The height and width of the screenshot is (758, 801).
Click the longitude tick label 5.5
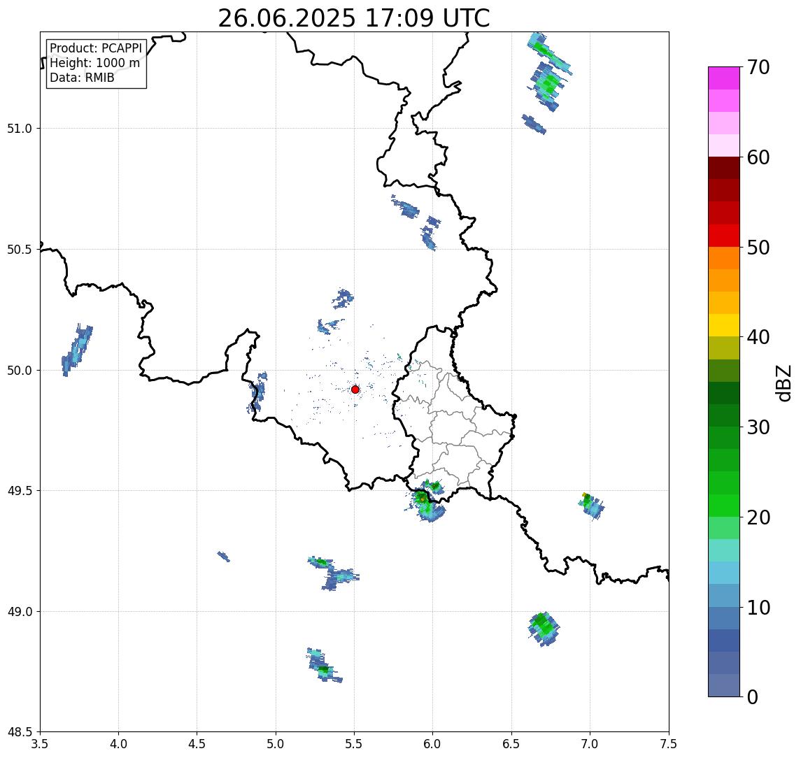tap(355, 744)
